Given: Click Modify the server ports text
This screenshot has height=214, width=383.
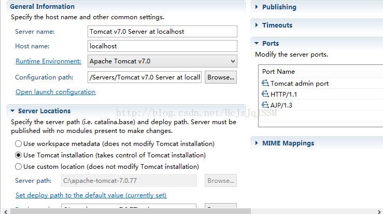Looking at the screenshot, I should click(291, 55).
